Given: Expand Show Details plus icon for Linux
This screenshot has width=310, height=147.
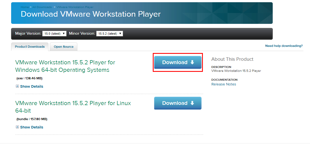Looking at the screenshot, I should point(18,127).
